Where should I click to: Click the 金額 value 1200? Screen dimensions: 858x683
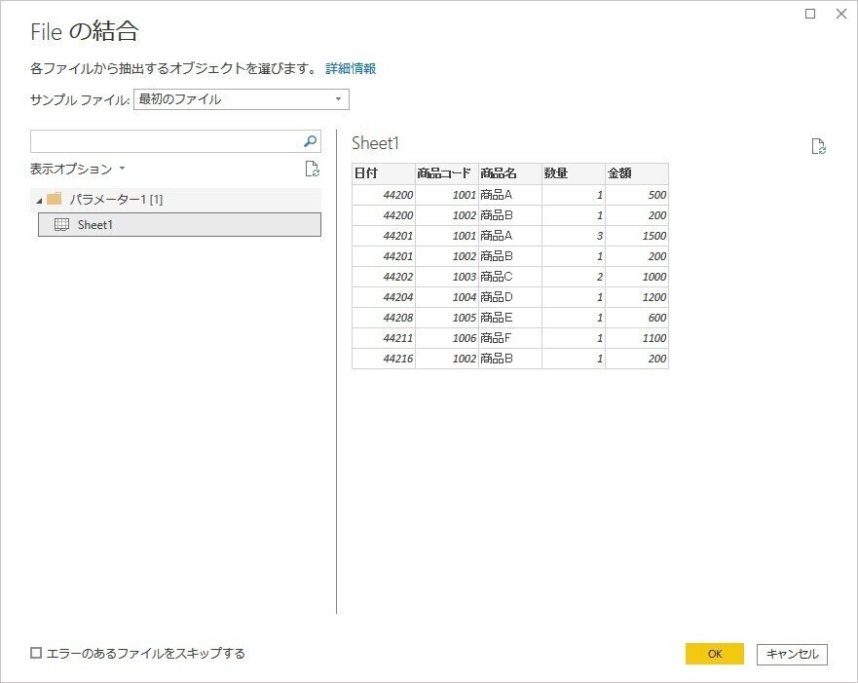point(637,297)
